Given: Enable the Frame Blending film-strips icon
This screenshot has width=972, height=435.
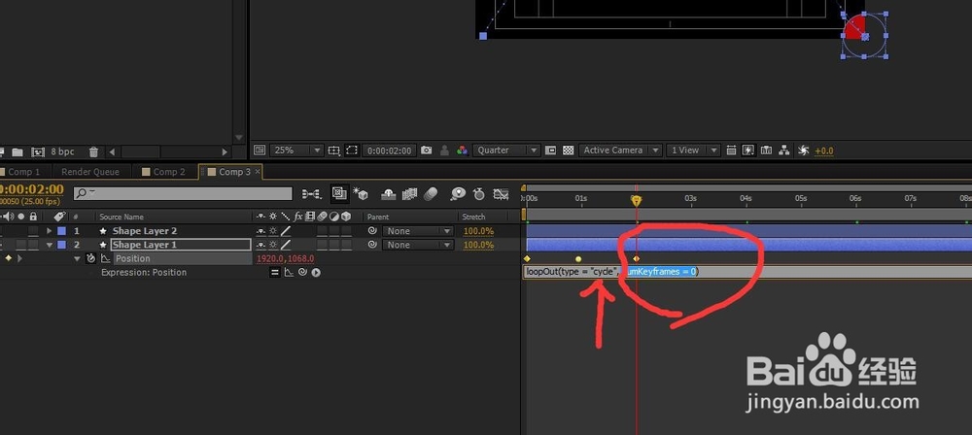Looking at the screenshot, I should click(410, 194).
